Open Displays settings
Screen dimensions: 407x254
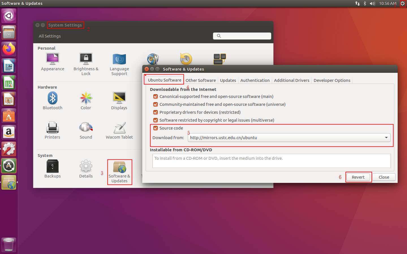[119, 101]
